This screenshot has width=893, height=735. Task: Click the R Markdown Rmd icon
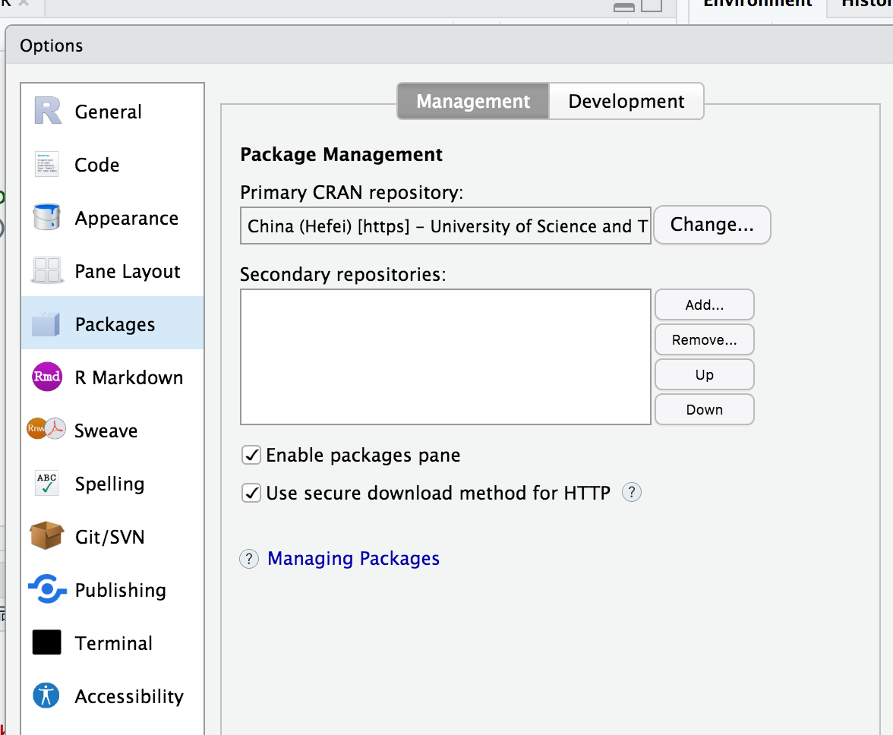[x=47, y=377]
